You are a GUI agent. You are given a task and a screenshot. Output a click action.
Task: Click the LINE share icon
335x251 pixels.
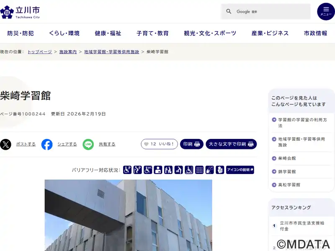pos(88,144)
